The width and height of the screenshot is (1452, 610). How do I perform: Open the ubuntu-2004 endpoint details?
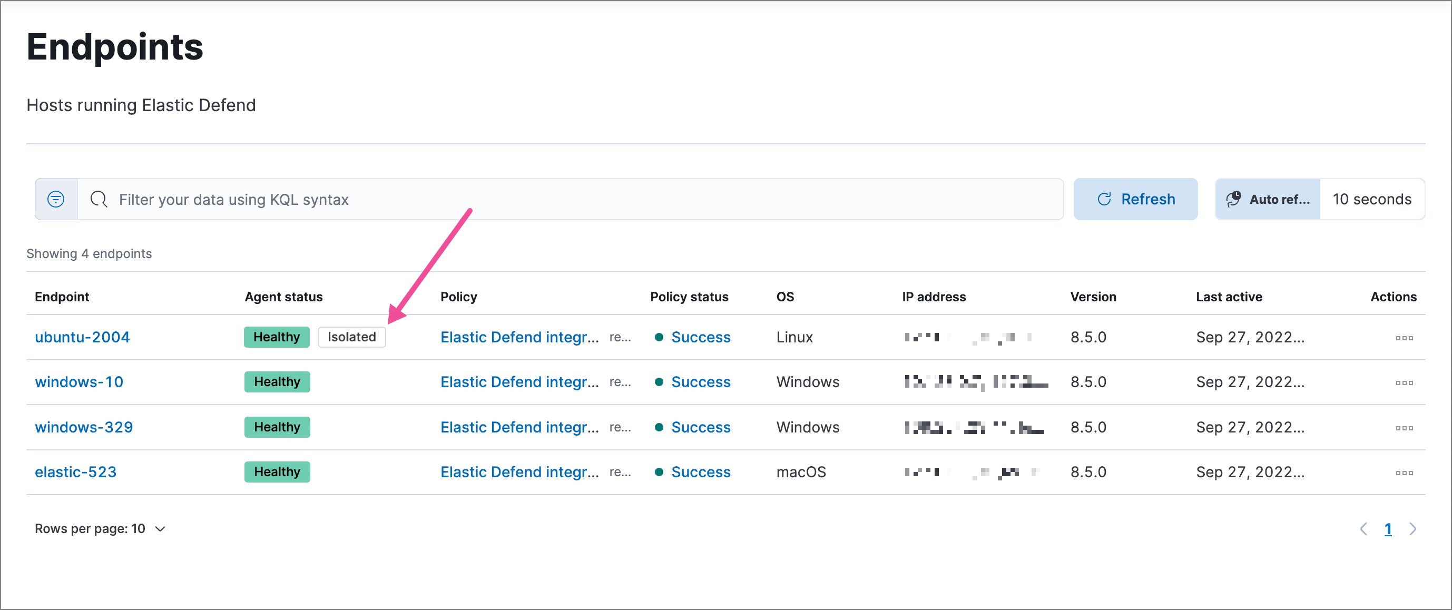82,337
